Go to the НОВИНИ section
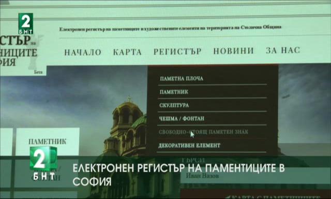The width and height of the screenshot is (331, 199). [233, 51]
